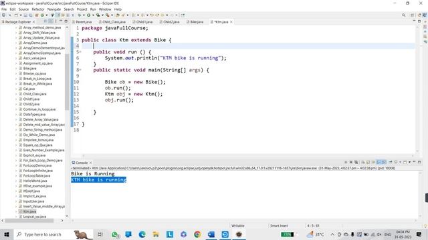Image resolution: width=428 pixels, height=240 pixels.
Task: Toggle Scroll Lock in the Console toolbar
Action: (368, 162)
